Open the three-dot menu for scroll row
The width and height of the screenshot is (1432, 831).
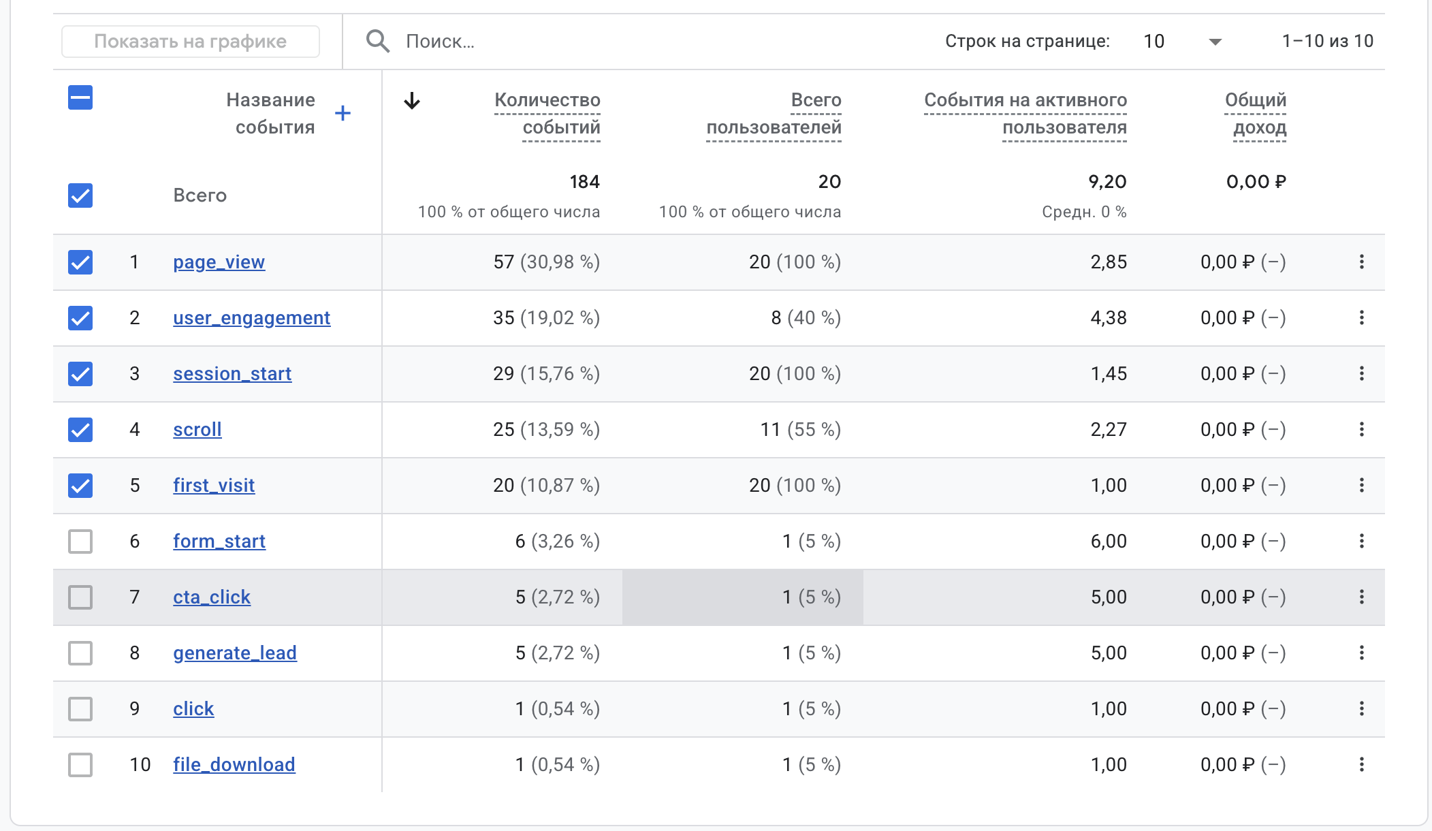1362,429
